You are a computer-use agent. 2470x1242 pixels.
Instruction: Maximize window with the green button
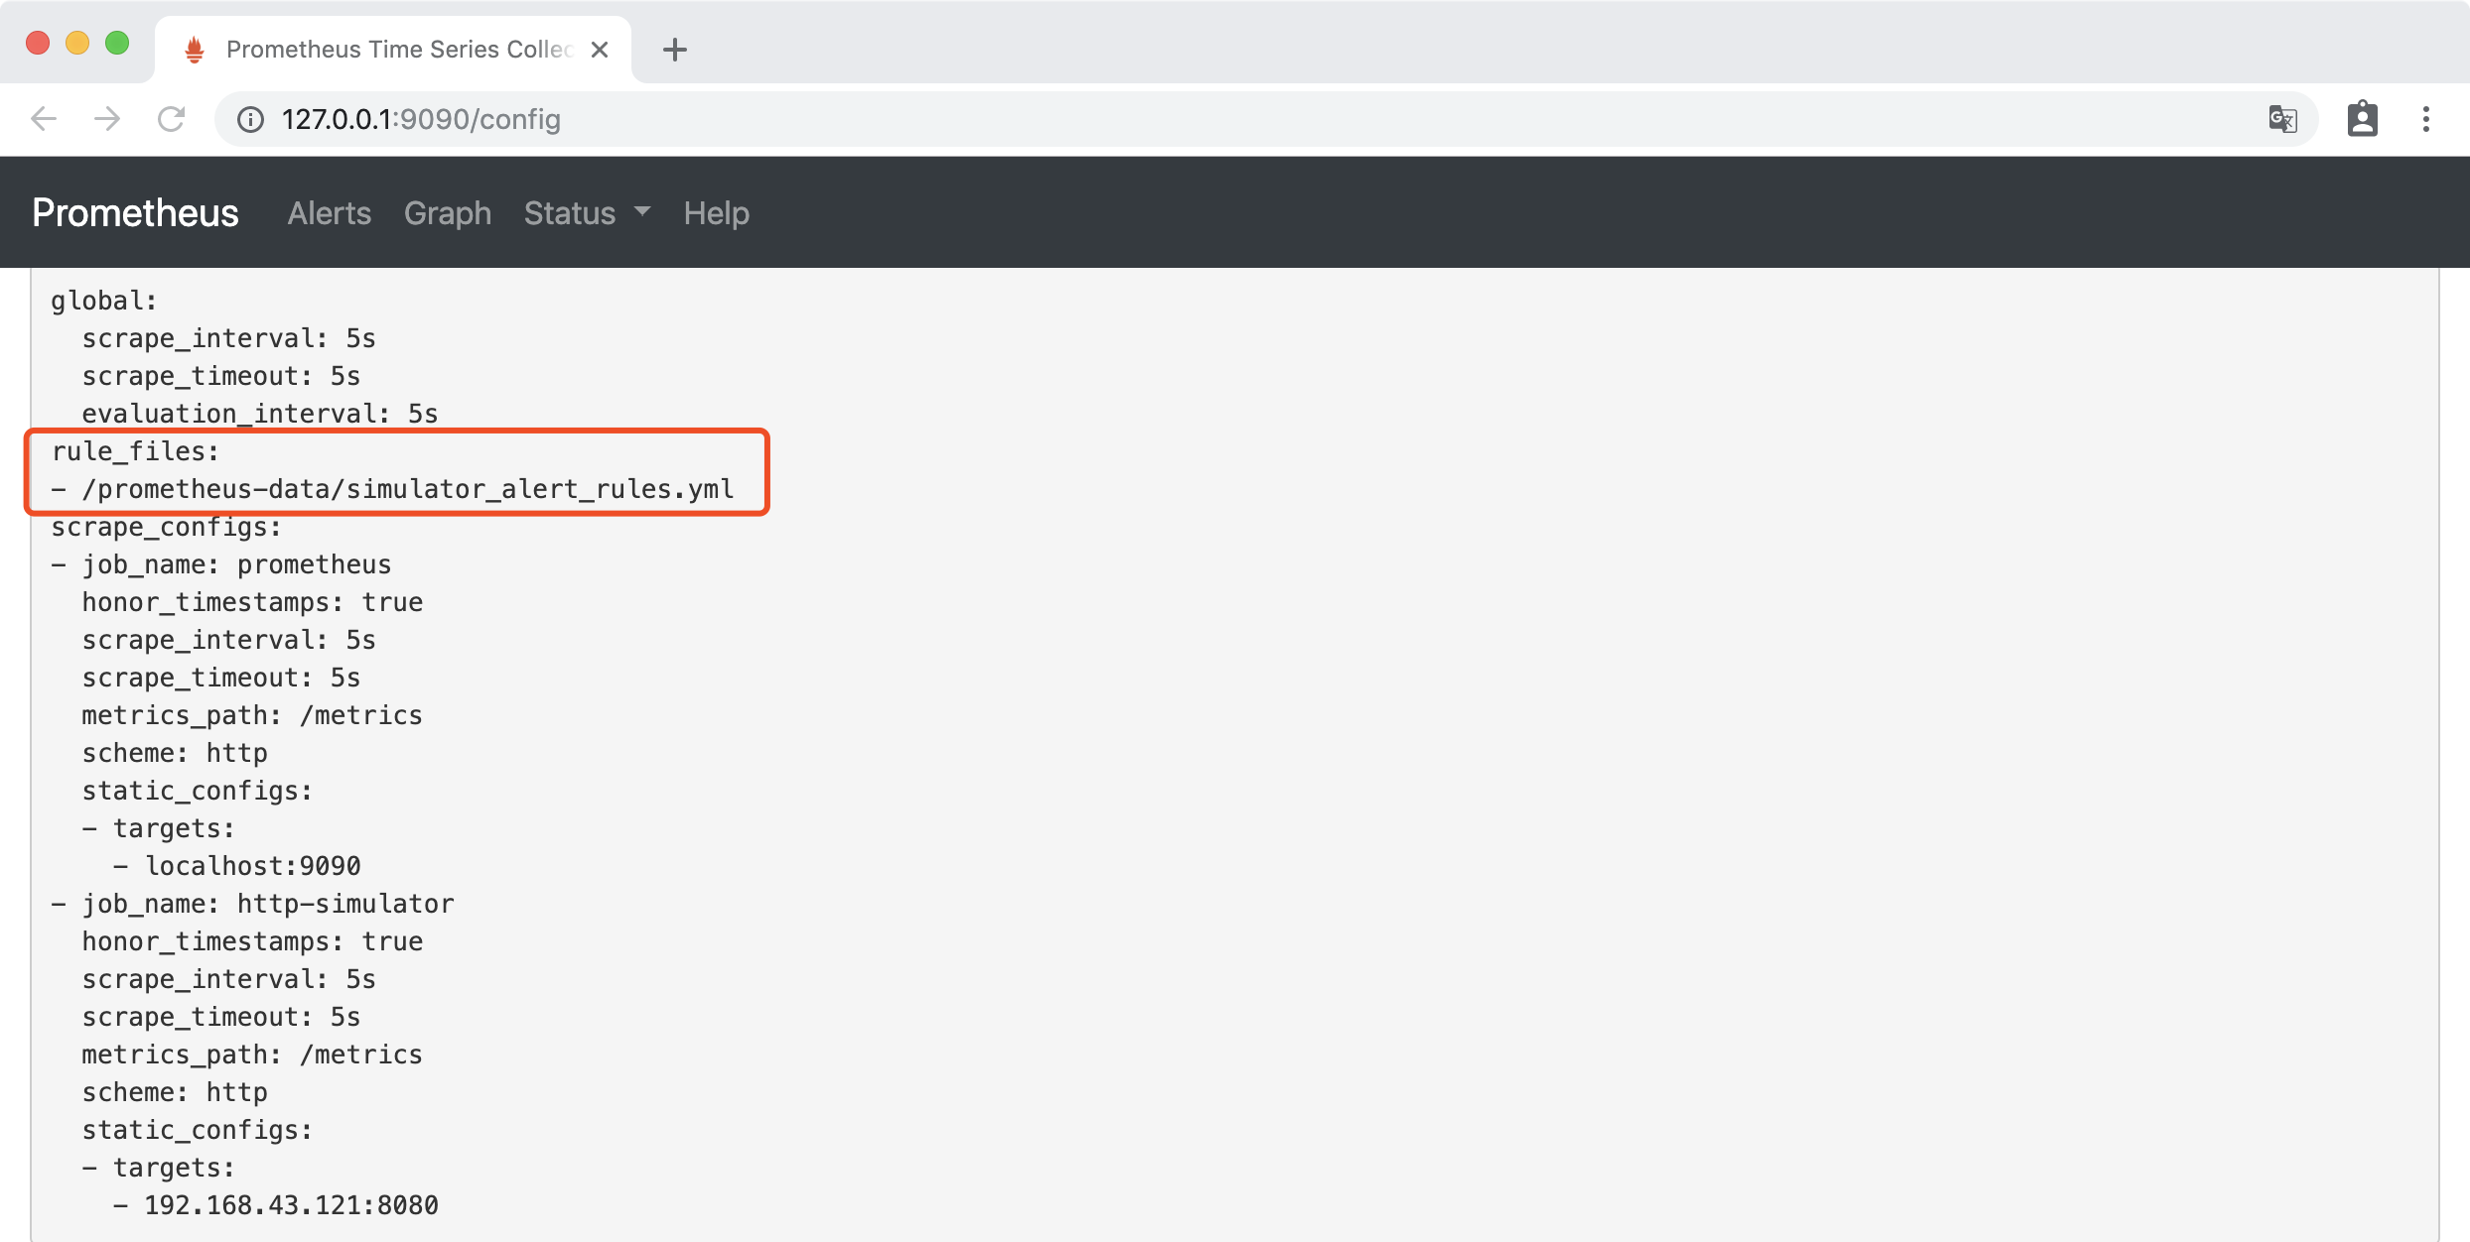point(117,43)
